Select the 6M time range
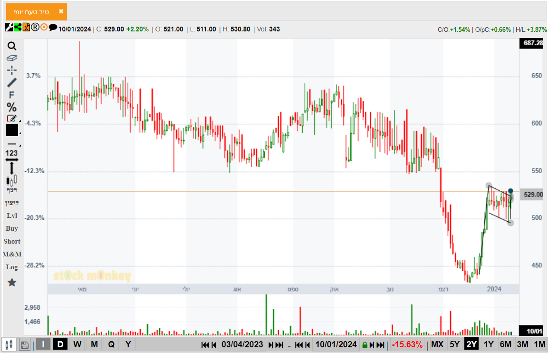This screenshot has height=353, width=548. point(505,344)
